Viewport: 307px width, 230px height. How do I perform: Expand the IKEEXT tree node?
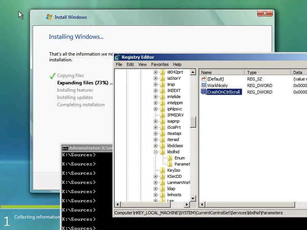(x=156, y=90)
